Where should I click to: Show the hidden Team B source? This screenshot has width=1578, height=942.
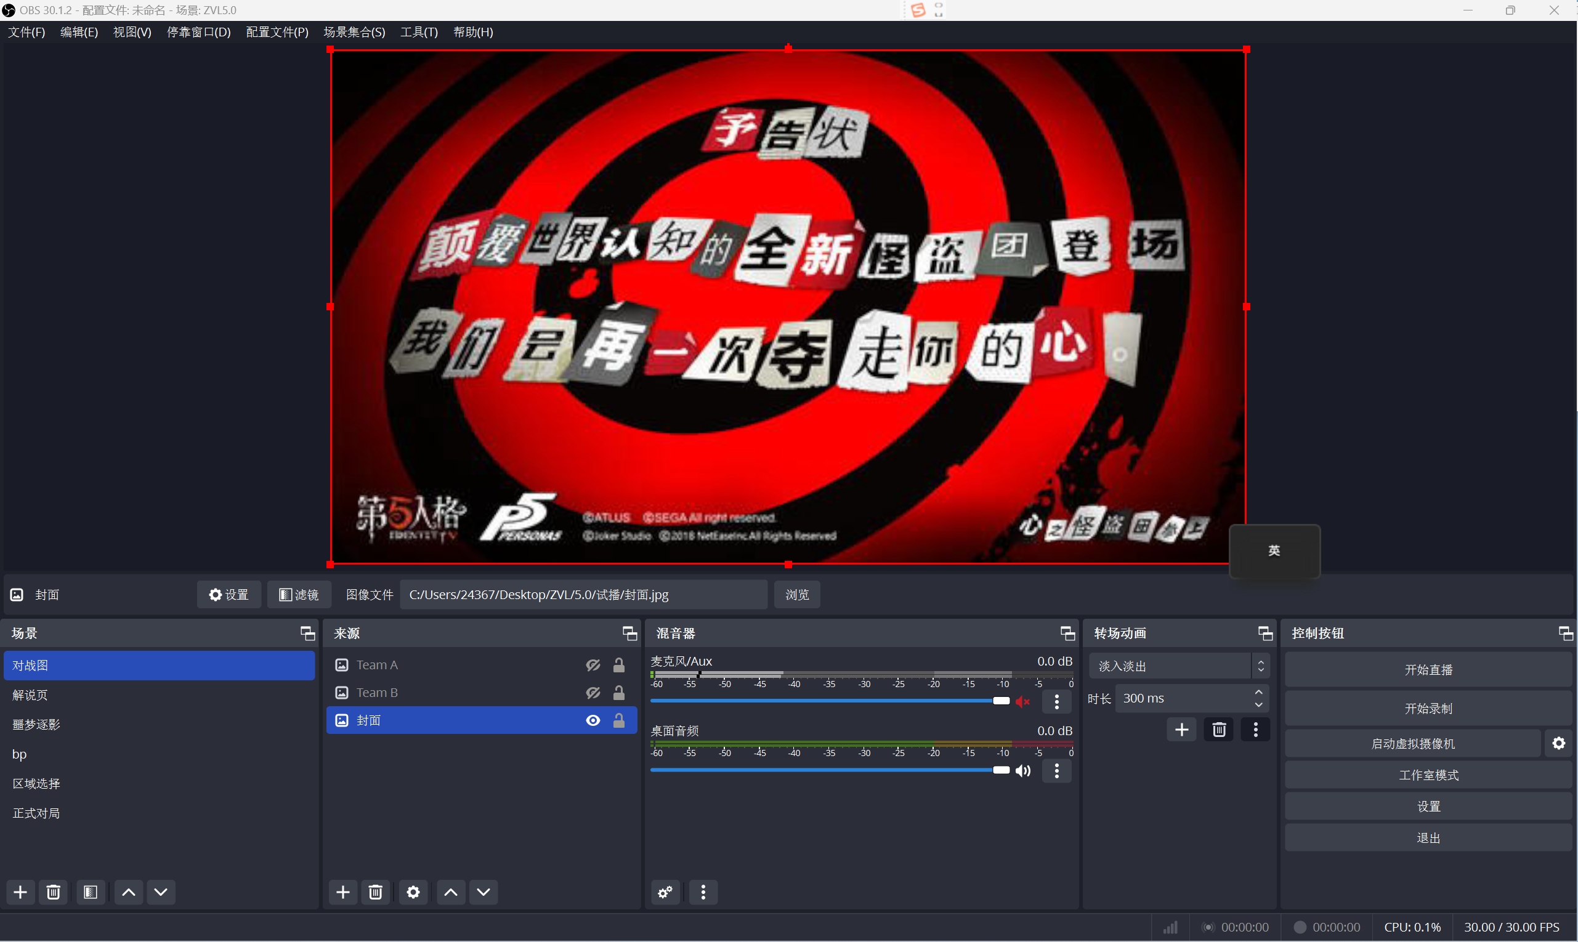[593, 693]
